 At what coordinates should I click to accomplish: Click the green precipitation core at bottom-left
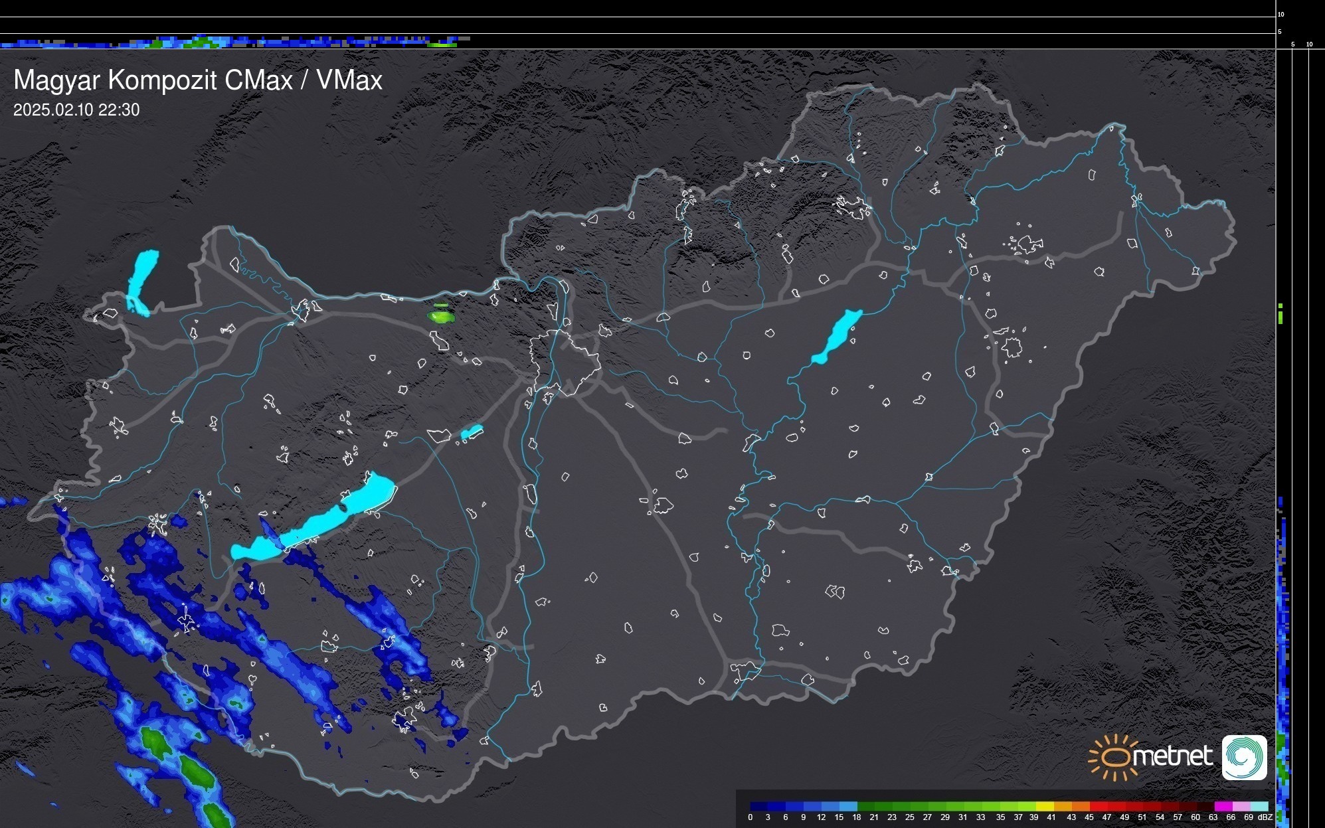pyautogui.click(x=197, y=770)
